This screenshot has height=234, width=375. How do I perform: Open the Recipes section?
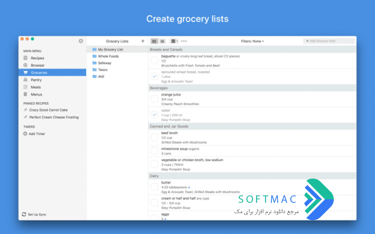(37, 58)
